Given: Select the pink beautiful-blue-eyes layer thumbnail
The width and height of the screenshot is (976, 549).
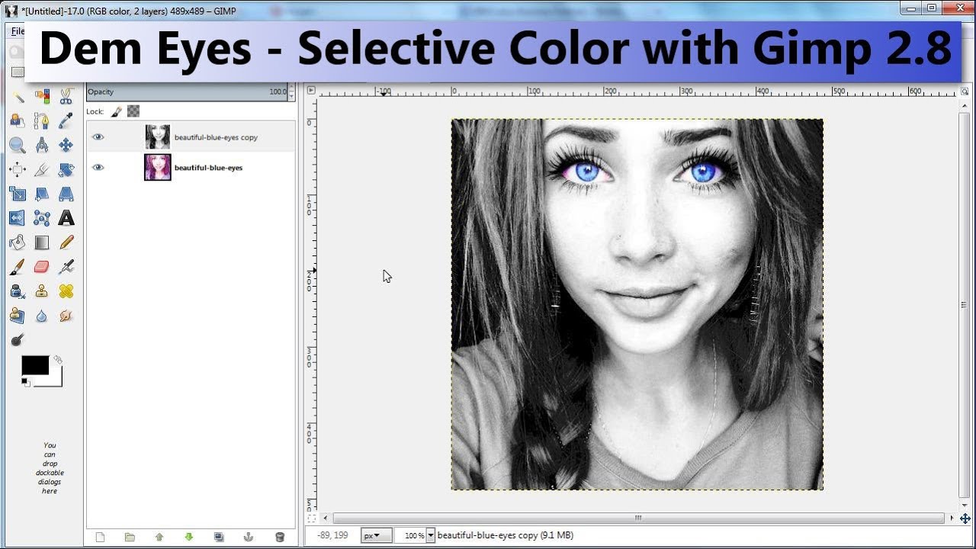Looking at the screenshot, I should pos(158,168).
